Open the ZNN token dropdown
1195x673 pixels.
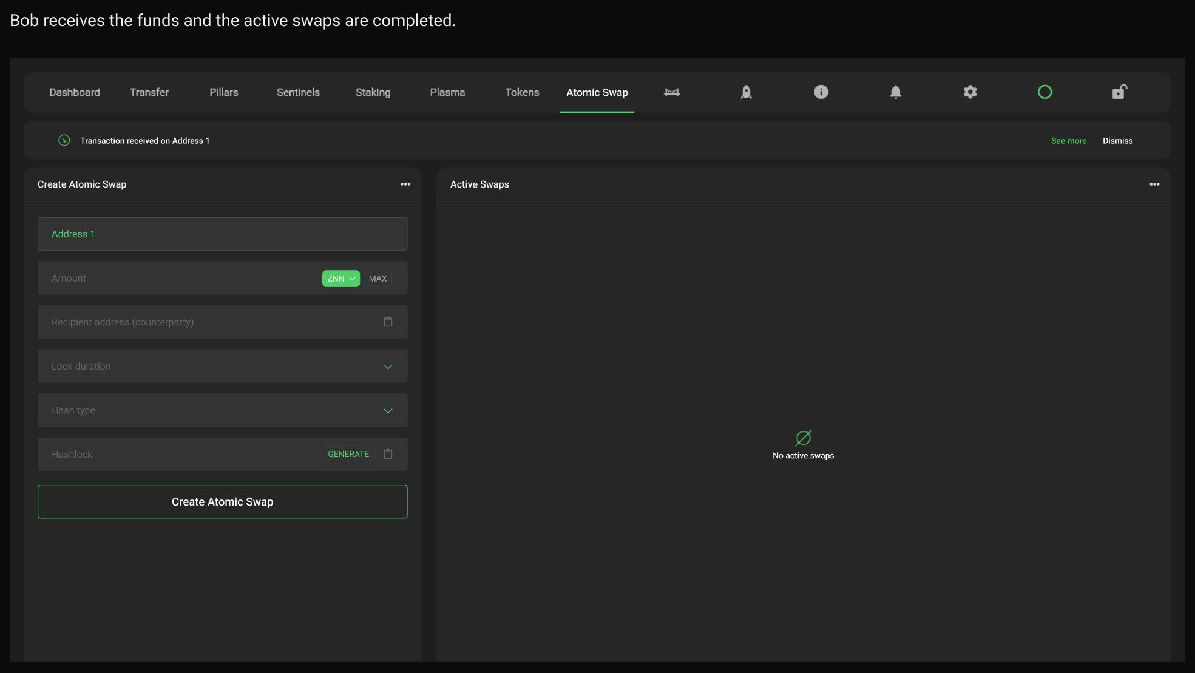(x=340, y=279)
